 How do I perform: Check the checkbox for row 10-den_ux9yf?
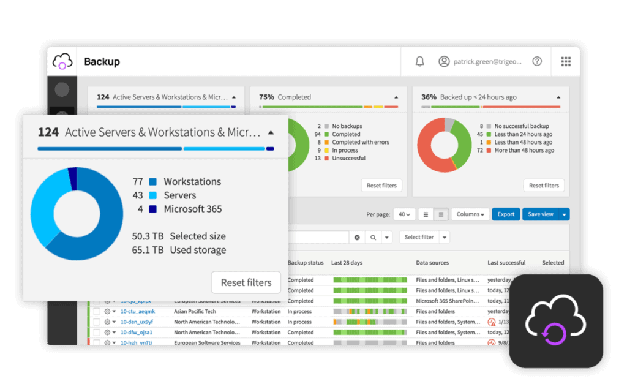click(97, 322)
